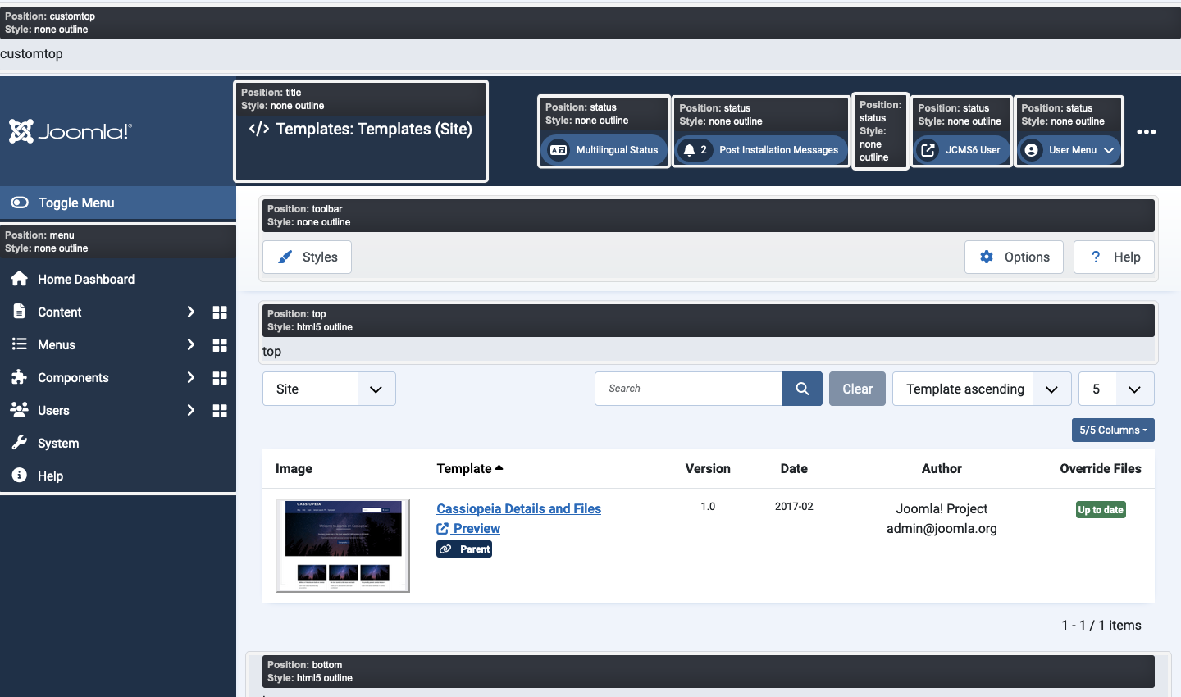
Task: Change sort order from Template ascending
Action: click(x=981, y=389)
